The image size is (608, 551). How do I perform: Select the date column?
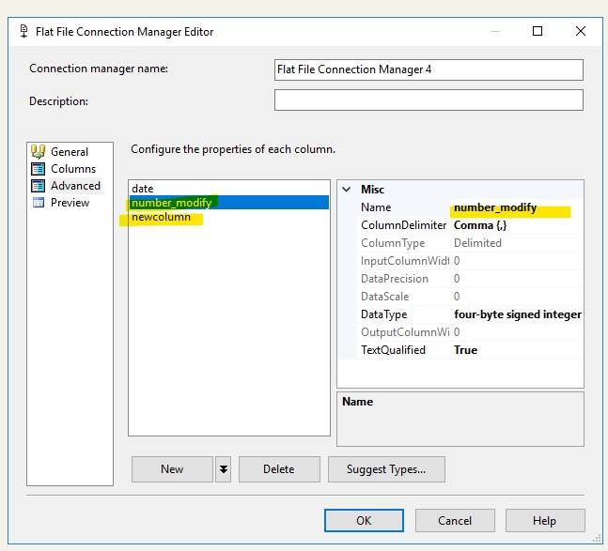point(229,189)
